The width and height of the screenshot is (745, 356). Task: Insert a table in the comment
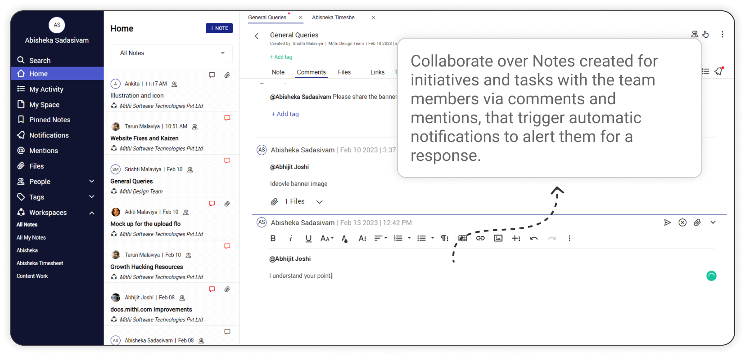[462, 238]
